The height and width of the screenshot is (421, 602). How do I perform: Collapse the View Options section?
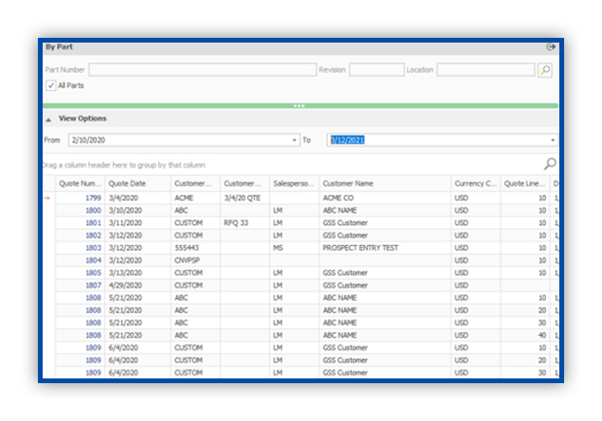pyautogui.click(x=48, y=119)
